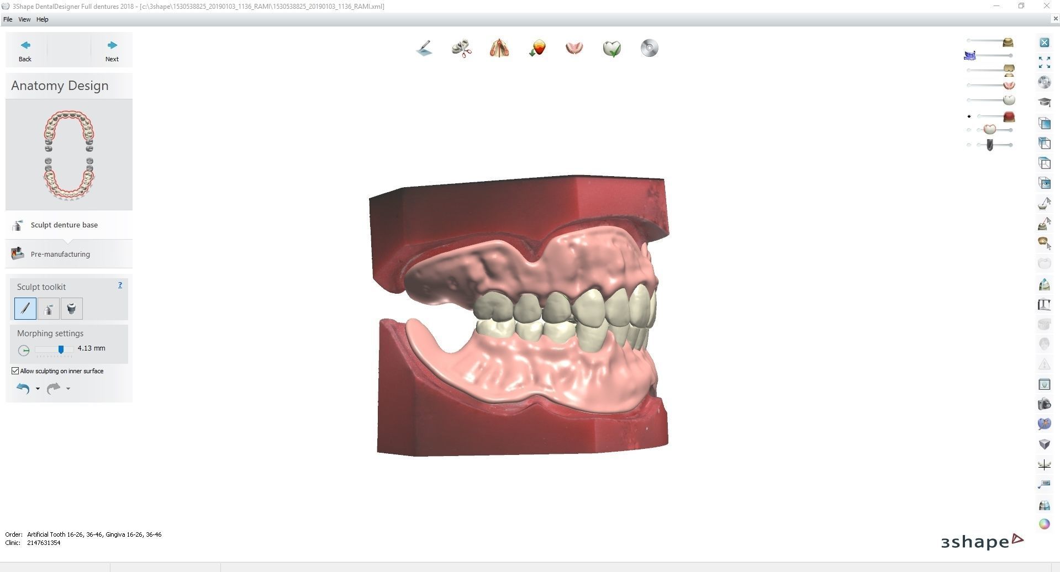
Task: Open the color wheel settings icon
Action: tap(1045, 524)
